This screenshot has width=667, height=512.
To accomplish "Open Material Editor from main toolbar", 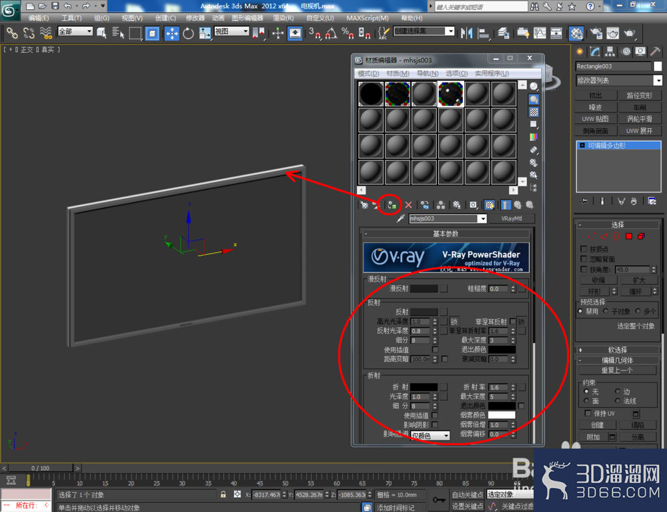I will click(x=576, y=33).
